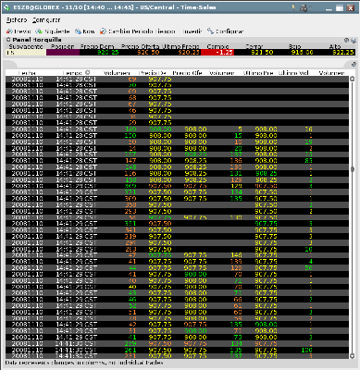
Task: Click the red Cambio cell showing -1.25
Action: 217,53
